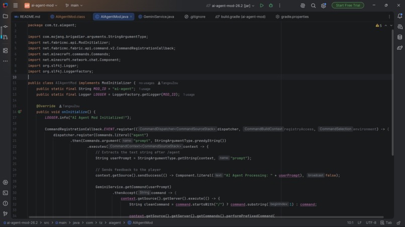Viewport: 405px width, 227px height.
Task: Click TangxuZou author hint above onInitialize
Action: [69, 106]
